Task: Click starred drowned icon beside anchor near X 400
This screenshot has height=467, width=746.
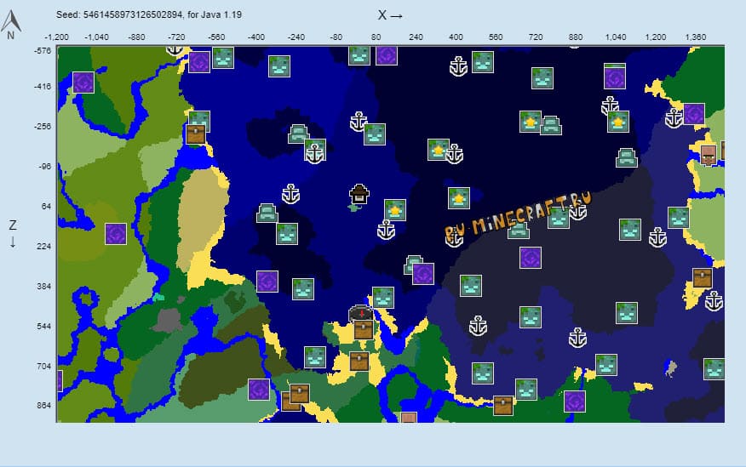Action: coord(439,149)
